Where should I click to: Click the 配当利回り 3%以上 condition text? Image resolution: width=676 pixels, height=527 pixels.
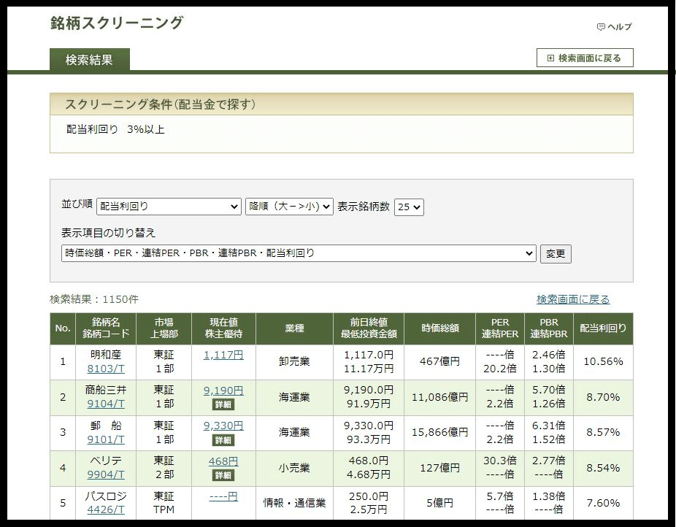point(115,129)
